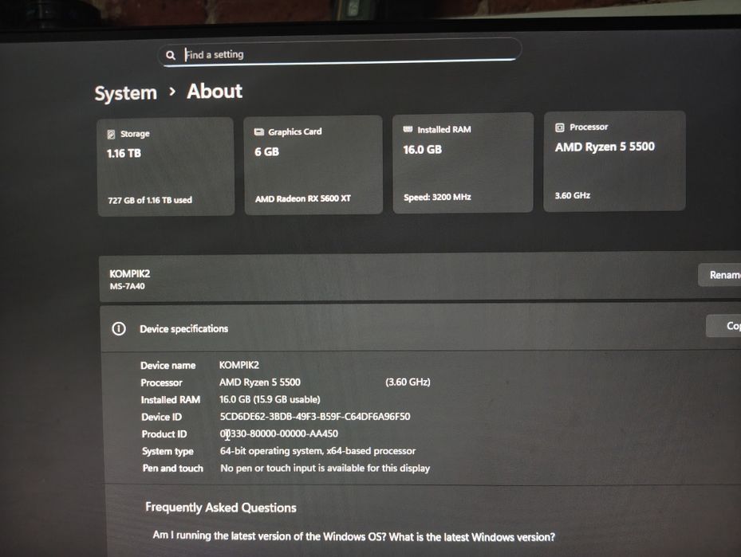The width and height of the screenshot is (741, 557).
Task: Click the Product ID value 00330-80000-00000-AA450
Action: pyautogui.click(x=279, y=433)
